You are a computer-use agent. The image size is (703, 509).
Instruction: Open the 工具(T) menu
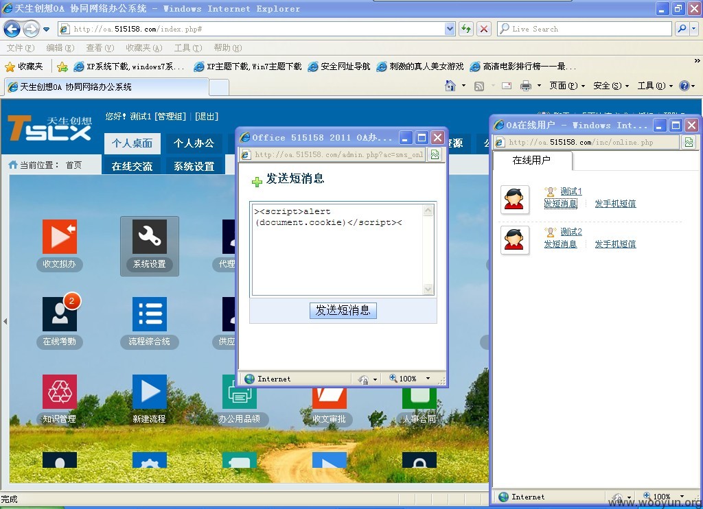pos(188,48)
